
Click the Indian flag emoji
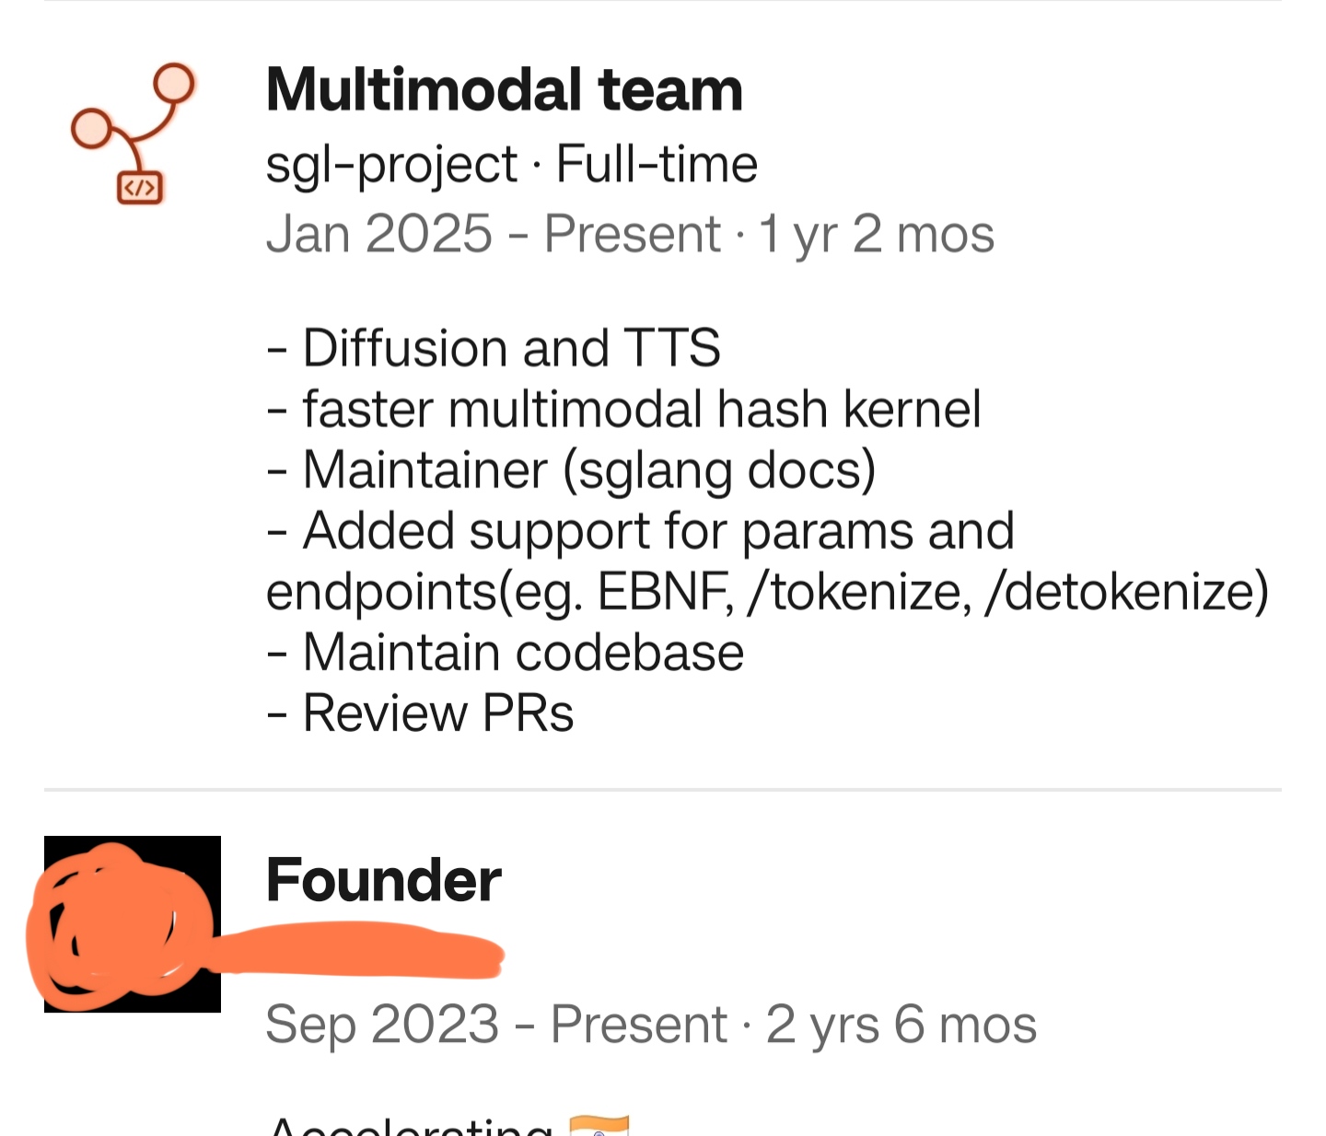599,1127
